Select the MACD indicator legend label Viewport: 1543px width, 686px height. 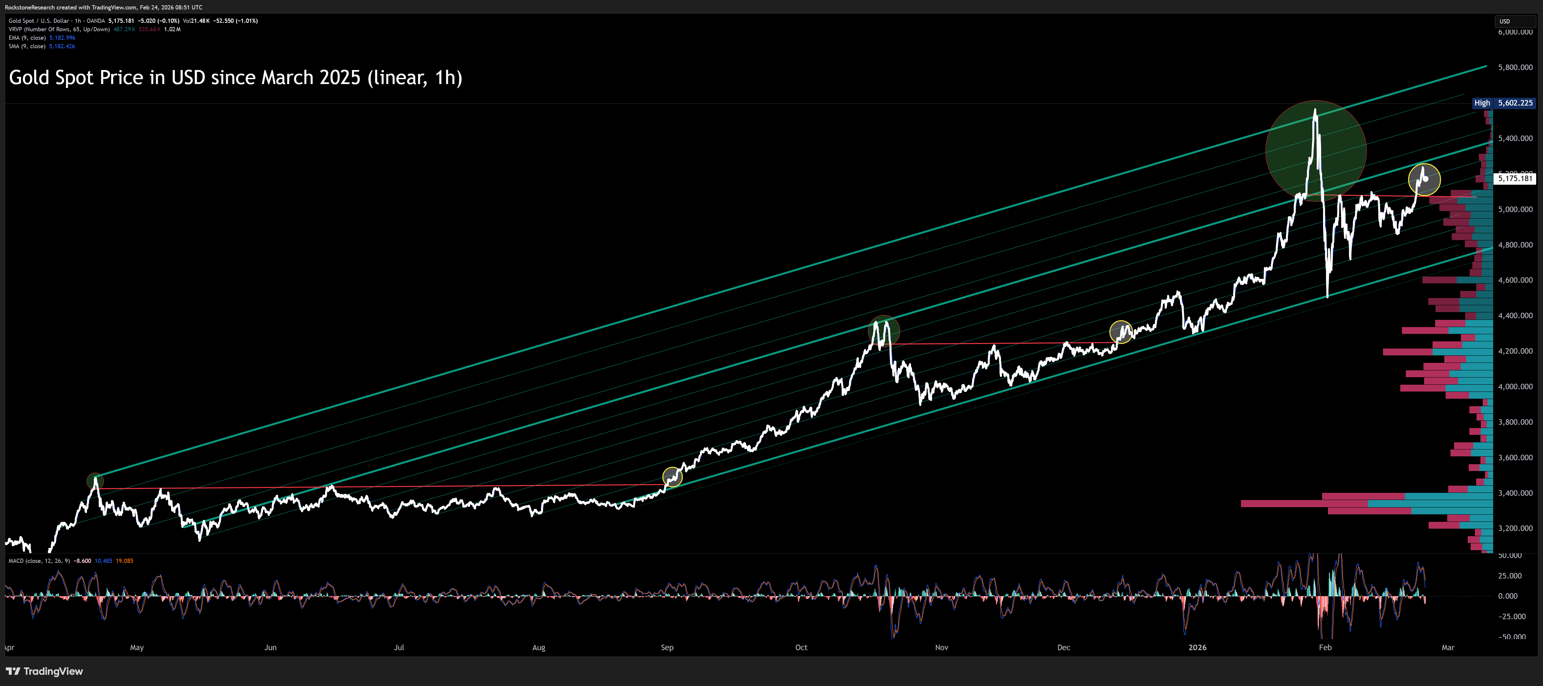click(39, 561)
